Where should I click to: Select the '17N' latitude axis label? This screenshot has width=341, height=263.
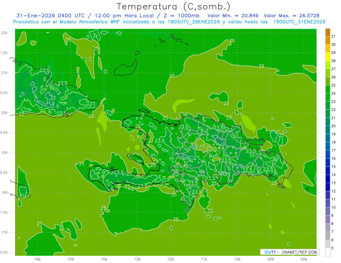click(x=5, y=233)
